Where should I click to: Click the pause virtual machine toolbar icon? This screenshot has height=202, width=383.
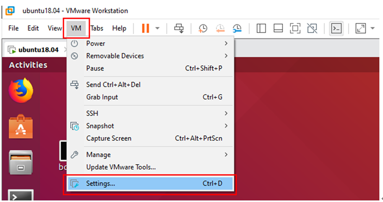[x=146, y=28]
